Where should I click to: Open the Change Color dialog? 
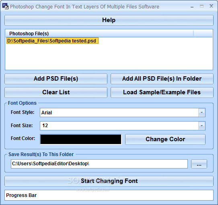pyautogui.click(x=165, y=139)
